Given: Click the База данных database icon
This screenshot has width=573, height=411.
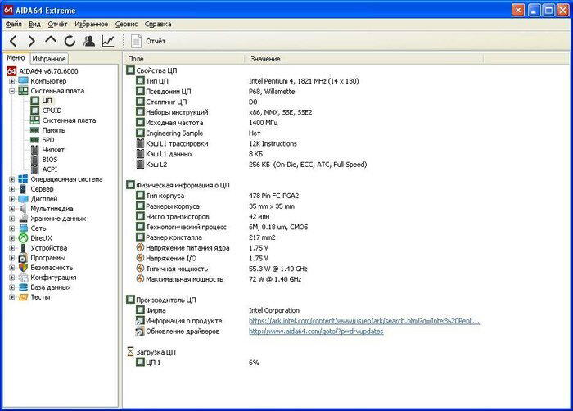Looking at the screenshot, I should click(23, 287).
